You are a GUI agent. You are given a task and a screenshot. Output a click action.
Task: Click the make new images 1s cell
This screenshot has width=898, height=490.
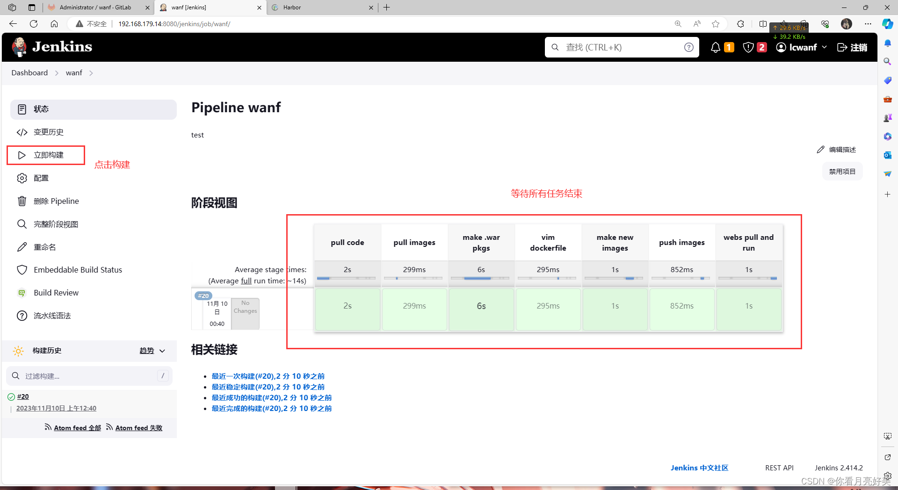(615, 310)
